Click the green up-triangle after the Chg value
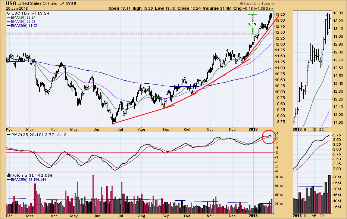 coord(272,9)
